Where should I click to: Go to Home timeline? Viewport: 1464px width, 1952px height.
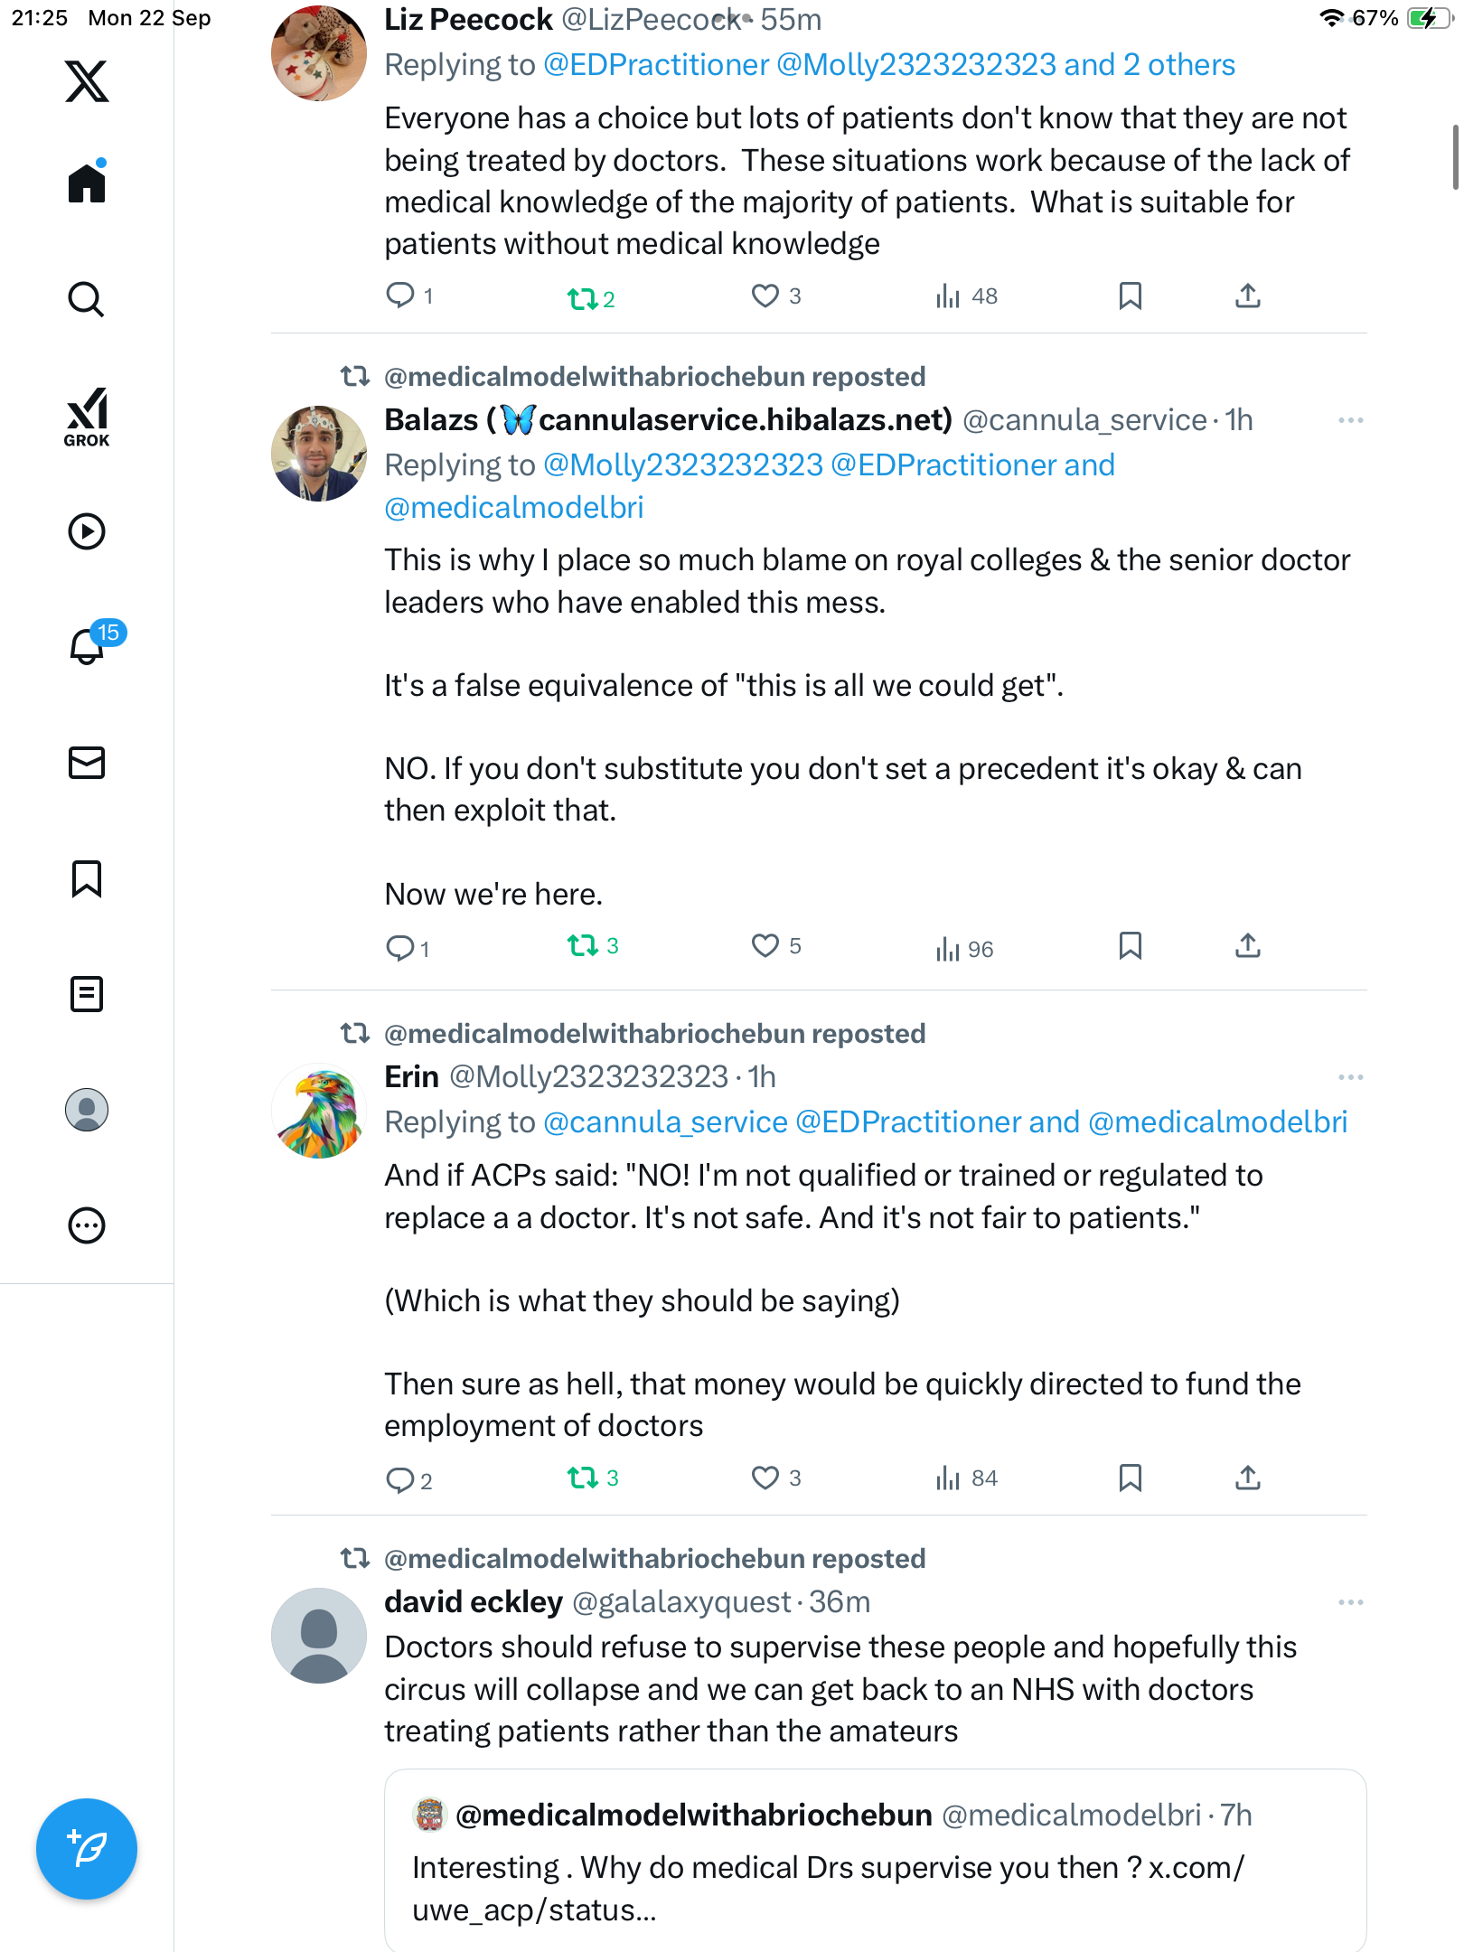click(x=87, y=183)
